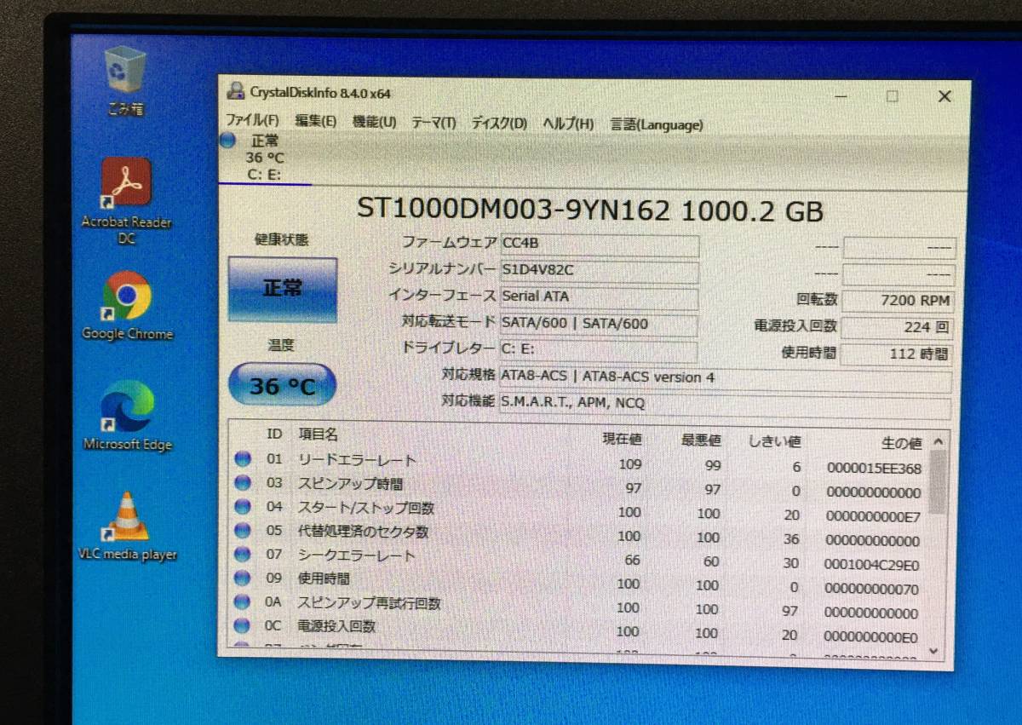Click the transfer mode field SATA/600 | SATA/600
The height and width of the screenshot is (725, 1022).
click(x=598, y=325)
